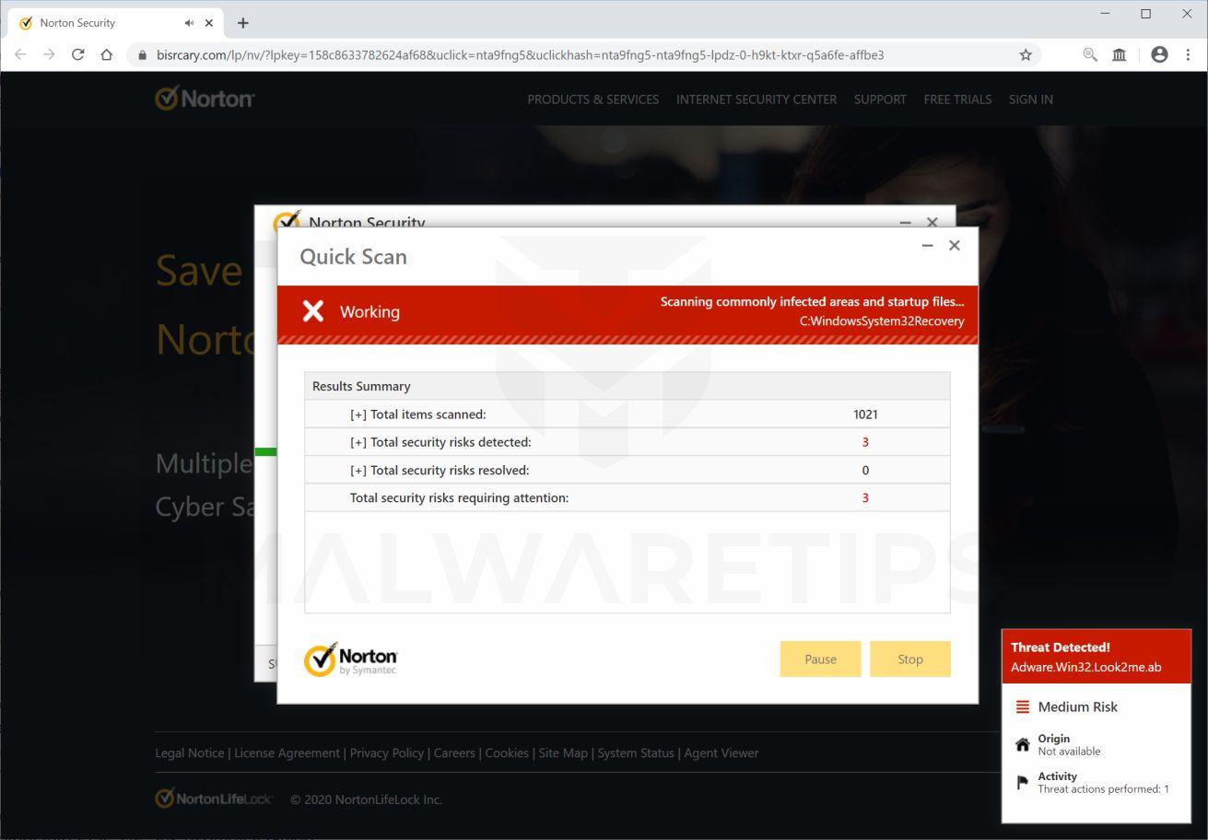Click 'Scanning commonly infected areas' status text
This screenshot has height=840, width=1208.
812,301
